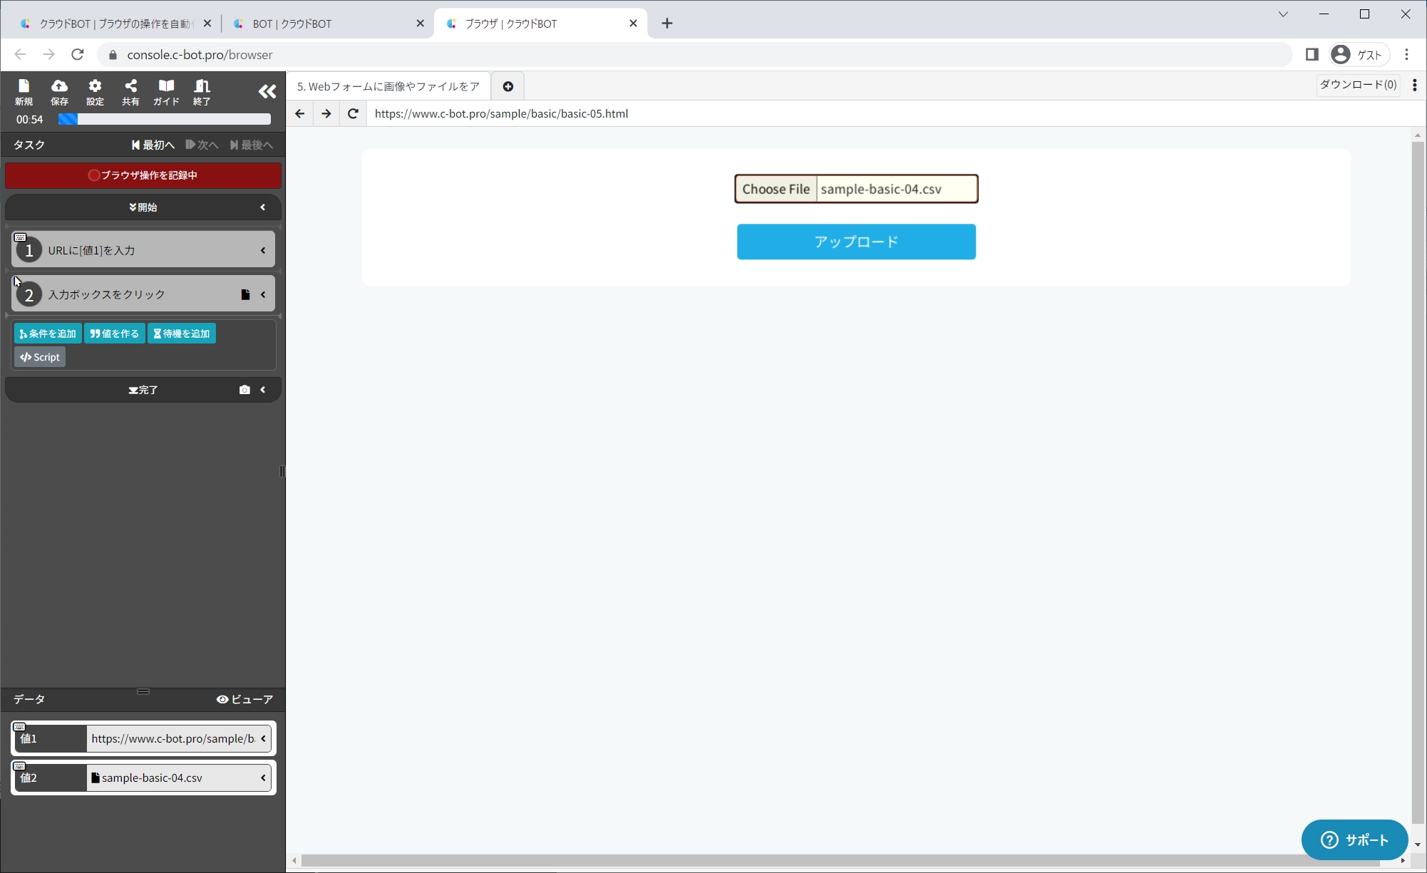Screen dimensions: 1427x873
Task: Expand task 1 URL input chevron
Action: tap(263, 250)
